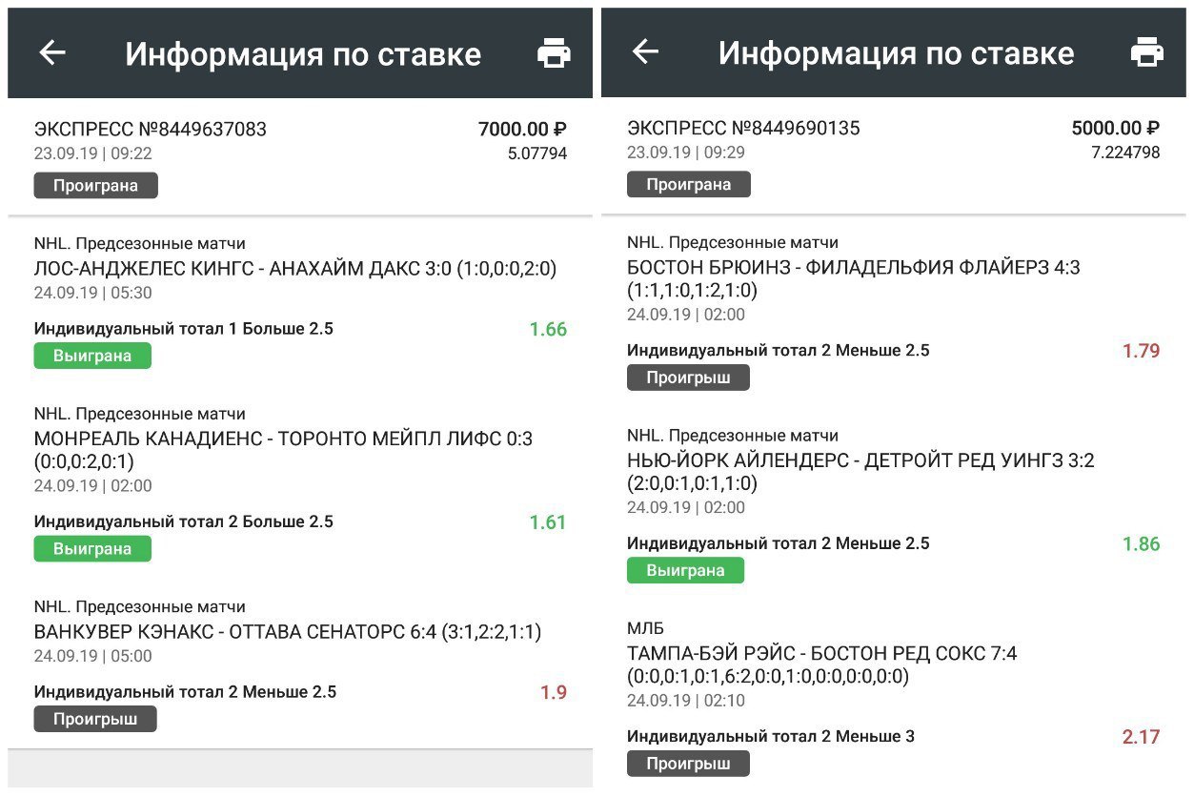Tap the Проиграна status under Экспресс №8449637083
This screenshot has width=1194, height=797.
(x=95, y=185)
